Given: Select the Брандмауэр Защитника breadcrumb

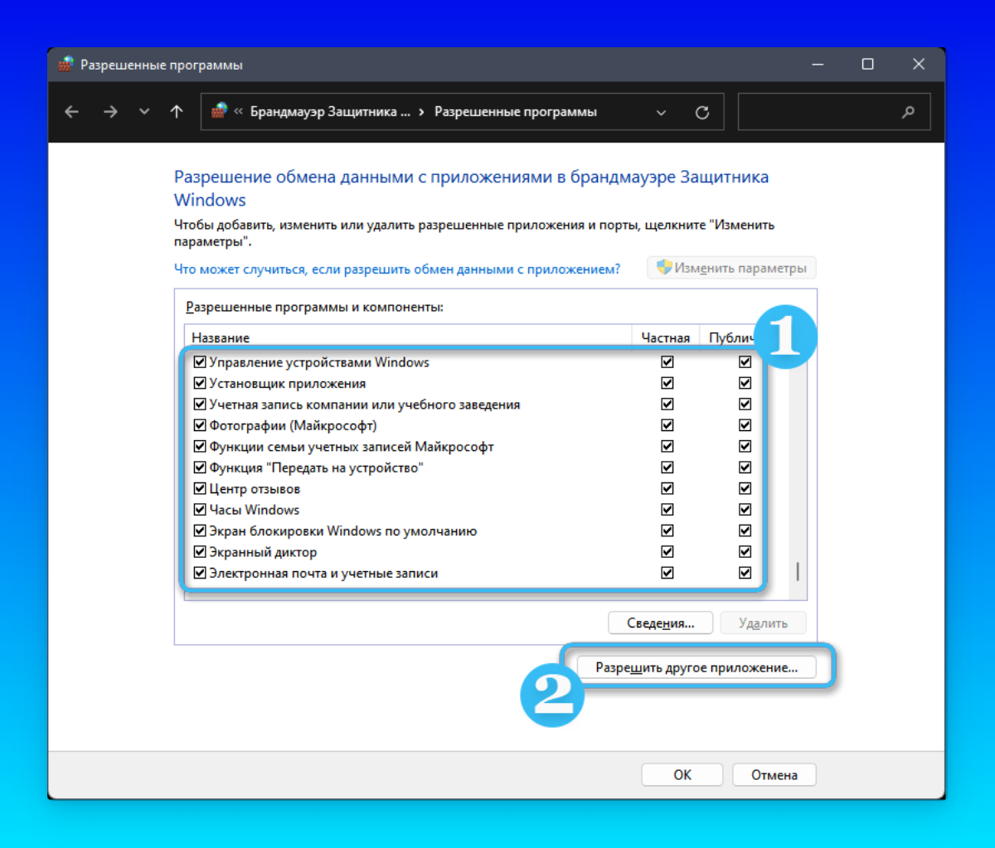Looking at the screenshot, I should 330,112.
